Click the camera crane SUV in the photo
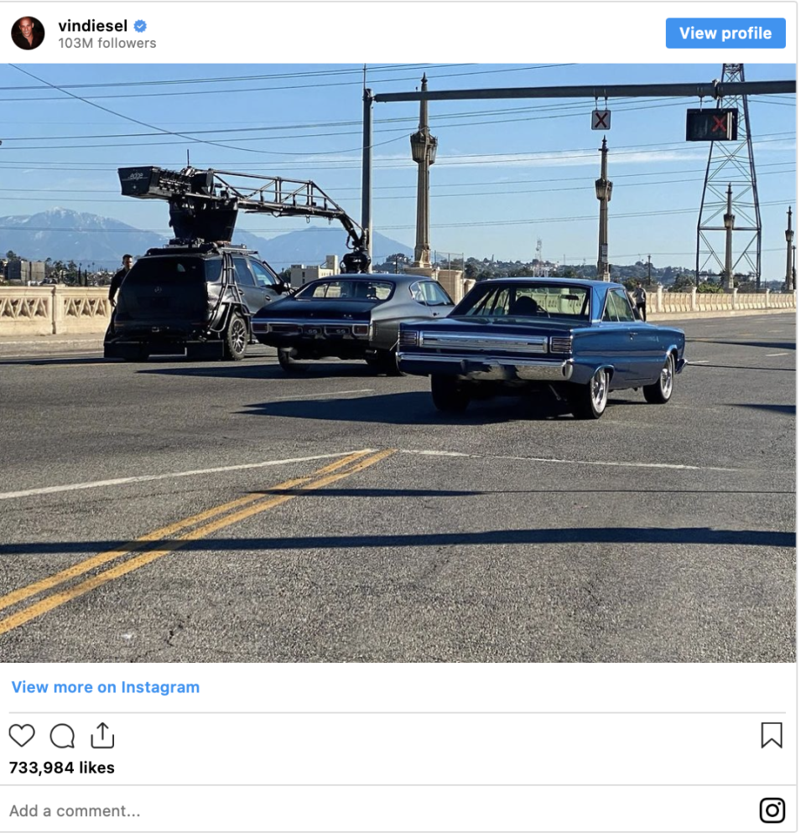The image size is (806, 838). coord(193,302)
